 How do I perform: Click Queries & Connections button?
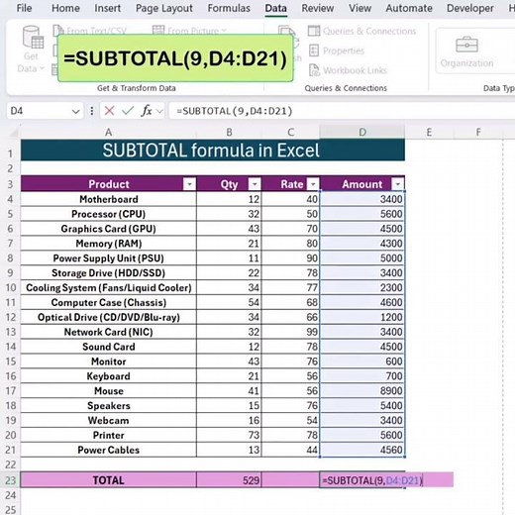pyautogui.click(x=362, y=31)
